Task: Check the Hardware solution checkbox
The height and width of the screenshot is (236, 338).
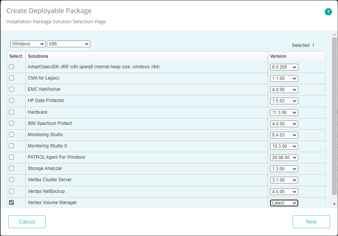Action: click(x=11, y=112)
